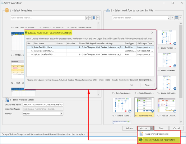186x144 pixels.
Task: Select the Auto Test Run Data row
Action: pyautogui.click(x=90, y=47)
